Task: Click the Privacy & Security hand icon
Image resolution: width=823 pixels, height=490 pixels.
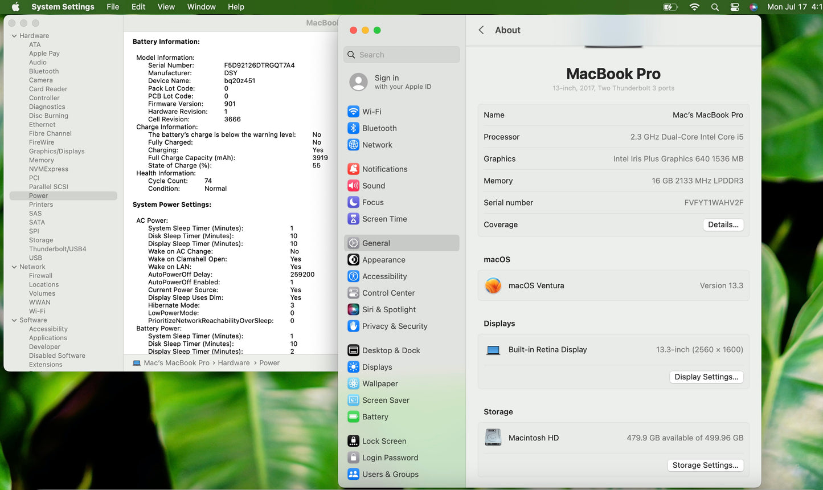Action: click(x=353, y=326)
